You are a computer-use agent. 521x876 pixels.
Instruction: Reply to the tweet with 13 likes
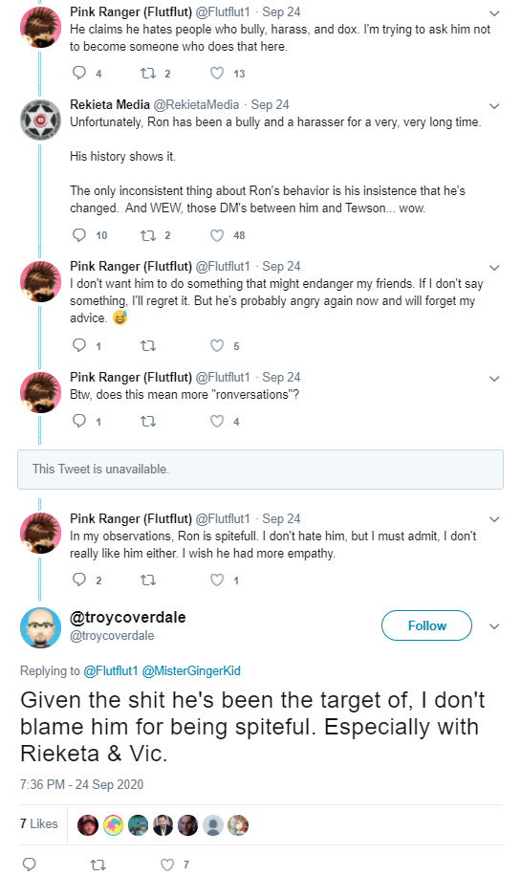click(80, 73)
